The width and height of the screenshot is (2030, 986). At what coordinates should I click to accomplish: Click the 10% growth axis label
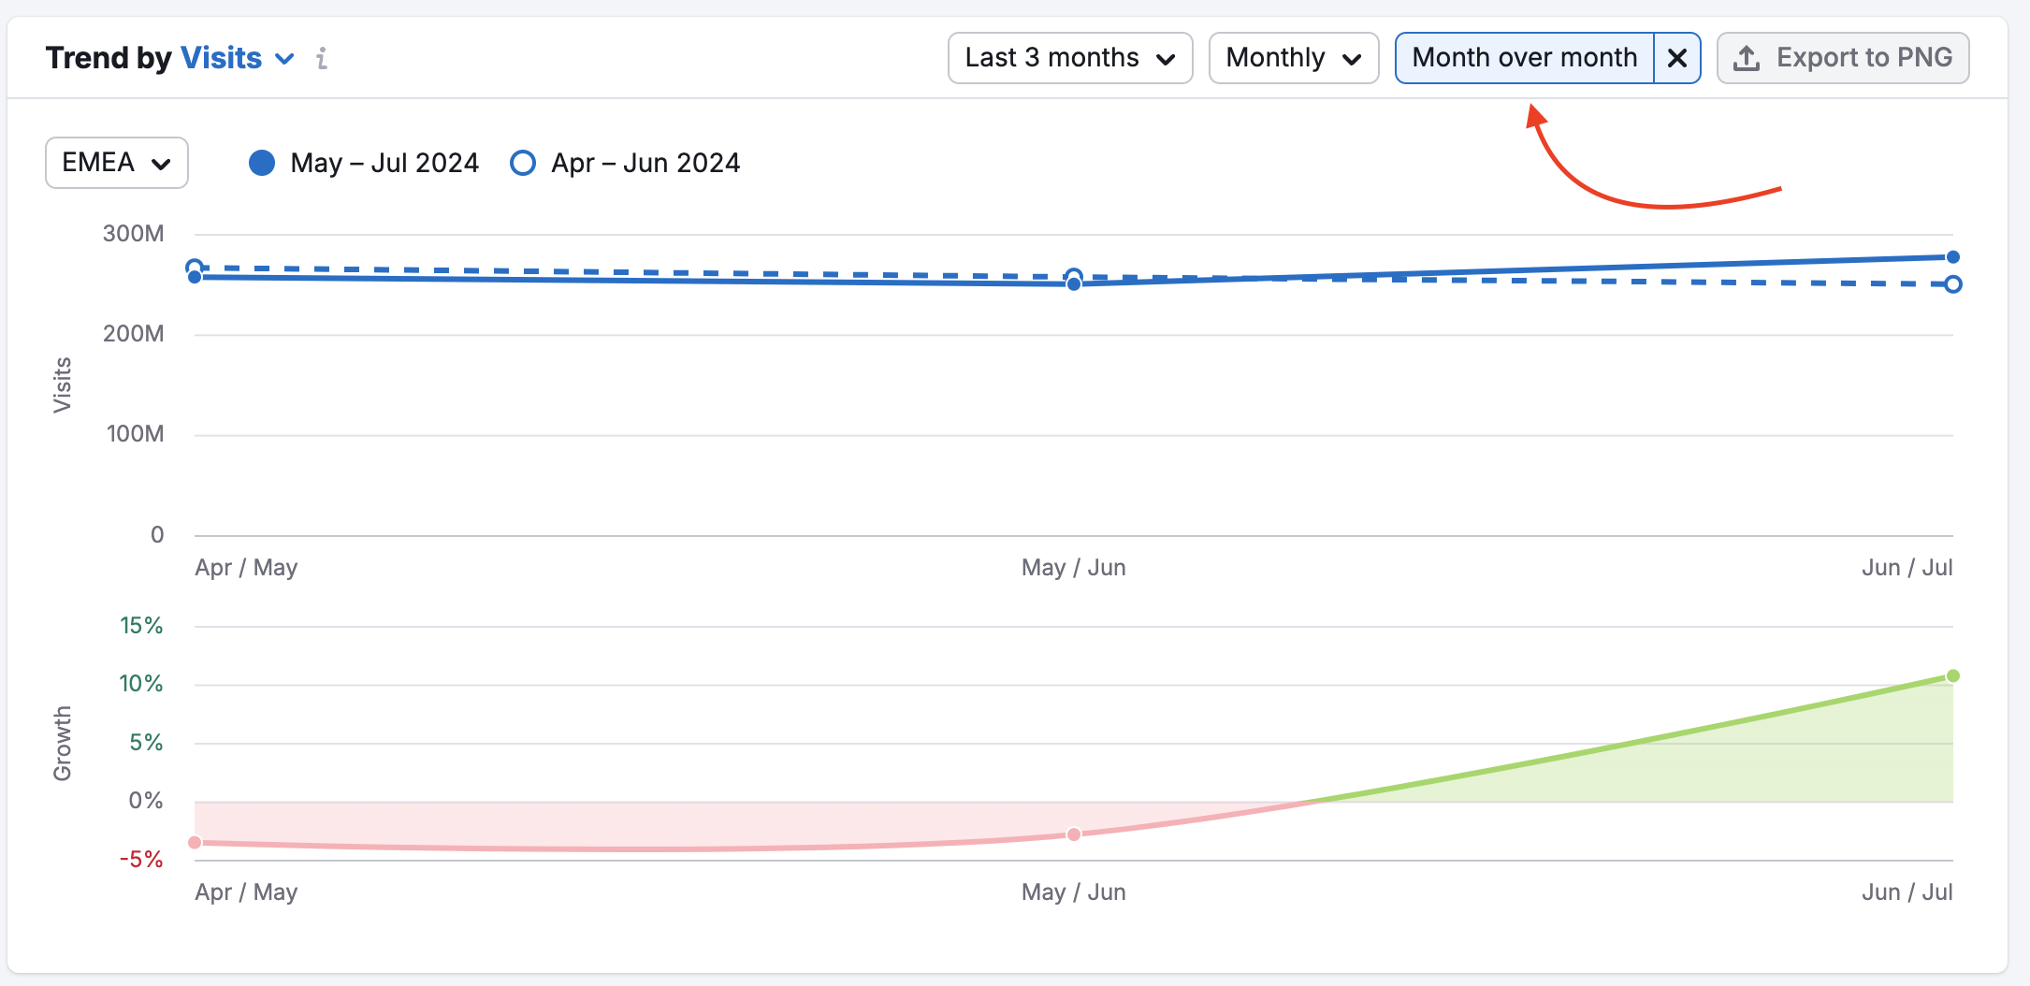click(141, 684)
